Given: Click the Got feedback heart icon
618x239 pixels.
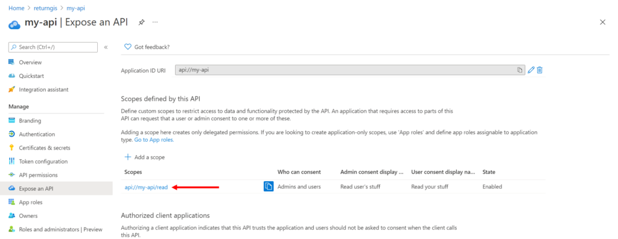Looking at the screenshot, I should [128, 47].
